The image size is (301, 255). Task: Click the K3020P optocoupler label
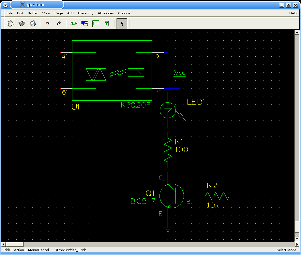pyautogui.click(x=136, y=105)
